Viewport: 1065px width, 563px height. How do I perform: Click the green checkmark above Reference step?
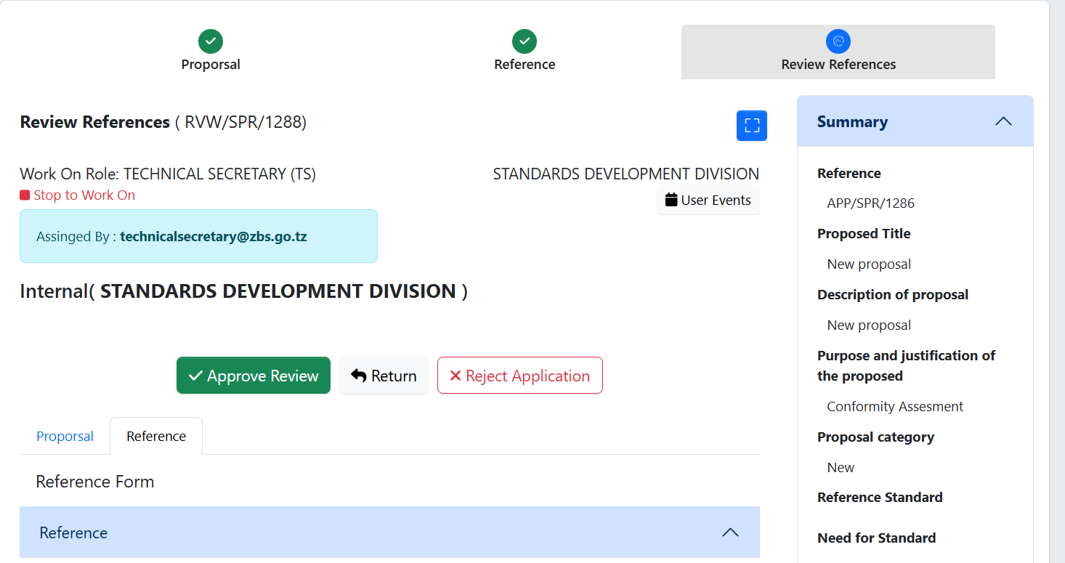[x=525, y=41]
